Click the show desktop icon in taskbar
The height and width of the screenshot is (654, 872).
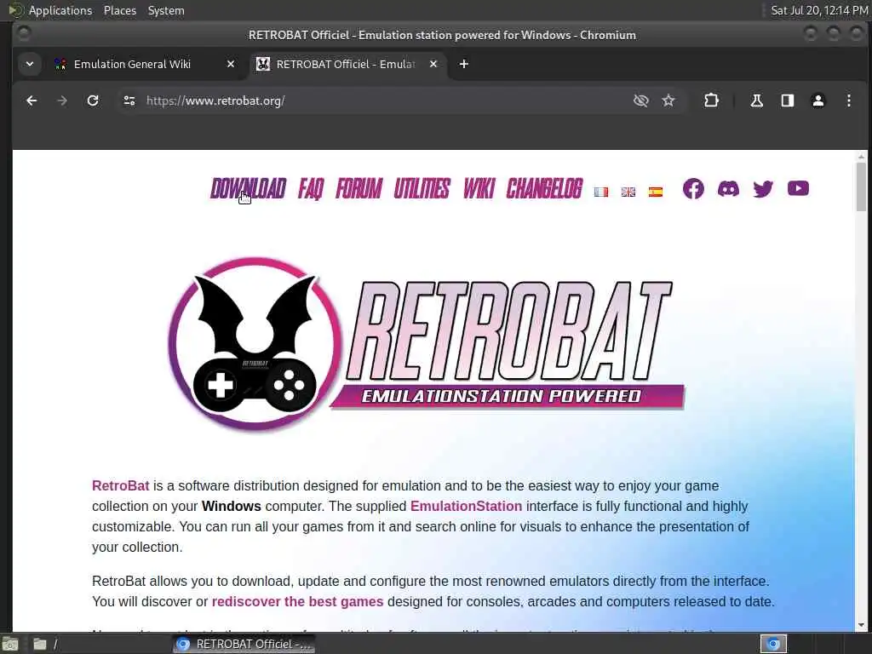click(10, 644)
